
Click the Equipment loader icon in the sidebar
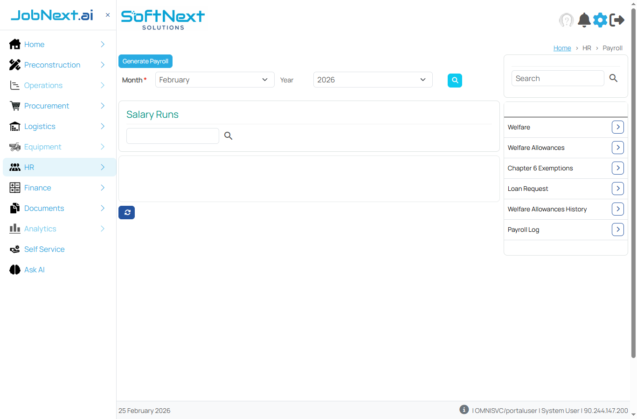coord(14,147)
